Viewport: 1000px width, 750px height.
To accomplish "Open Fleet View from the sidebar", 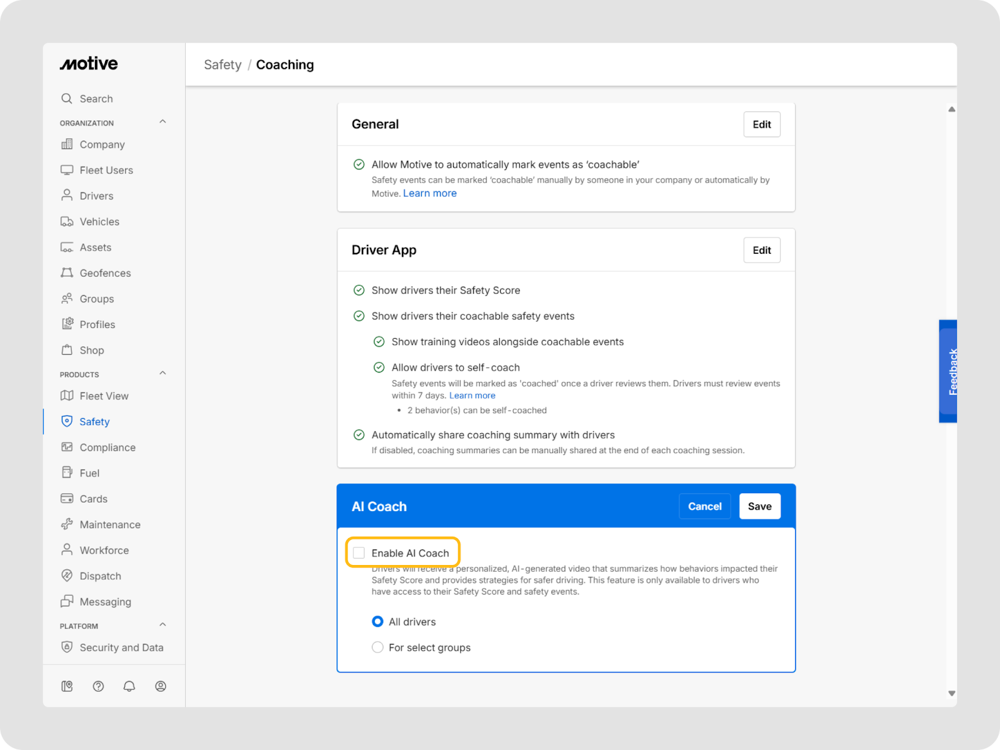I will tap(104, 396).
